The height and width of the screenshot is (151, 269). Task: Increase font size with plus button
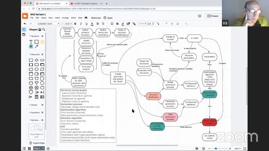click(x=71, y=23)
